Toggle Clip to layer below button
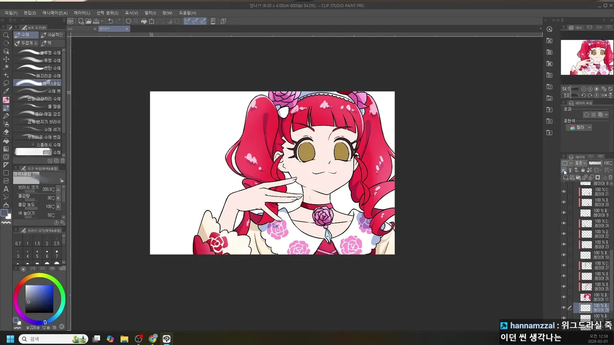 565,170
